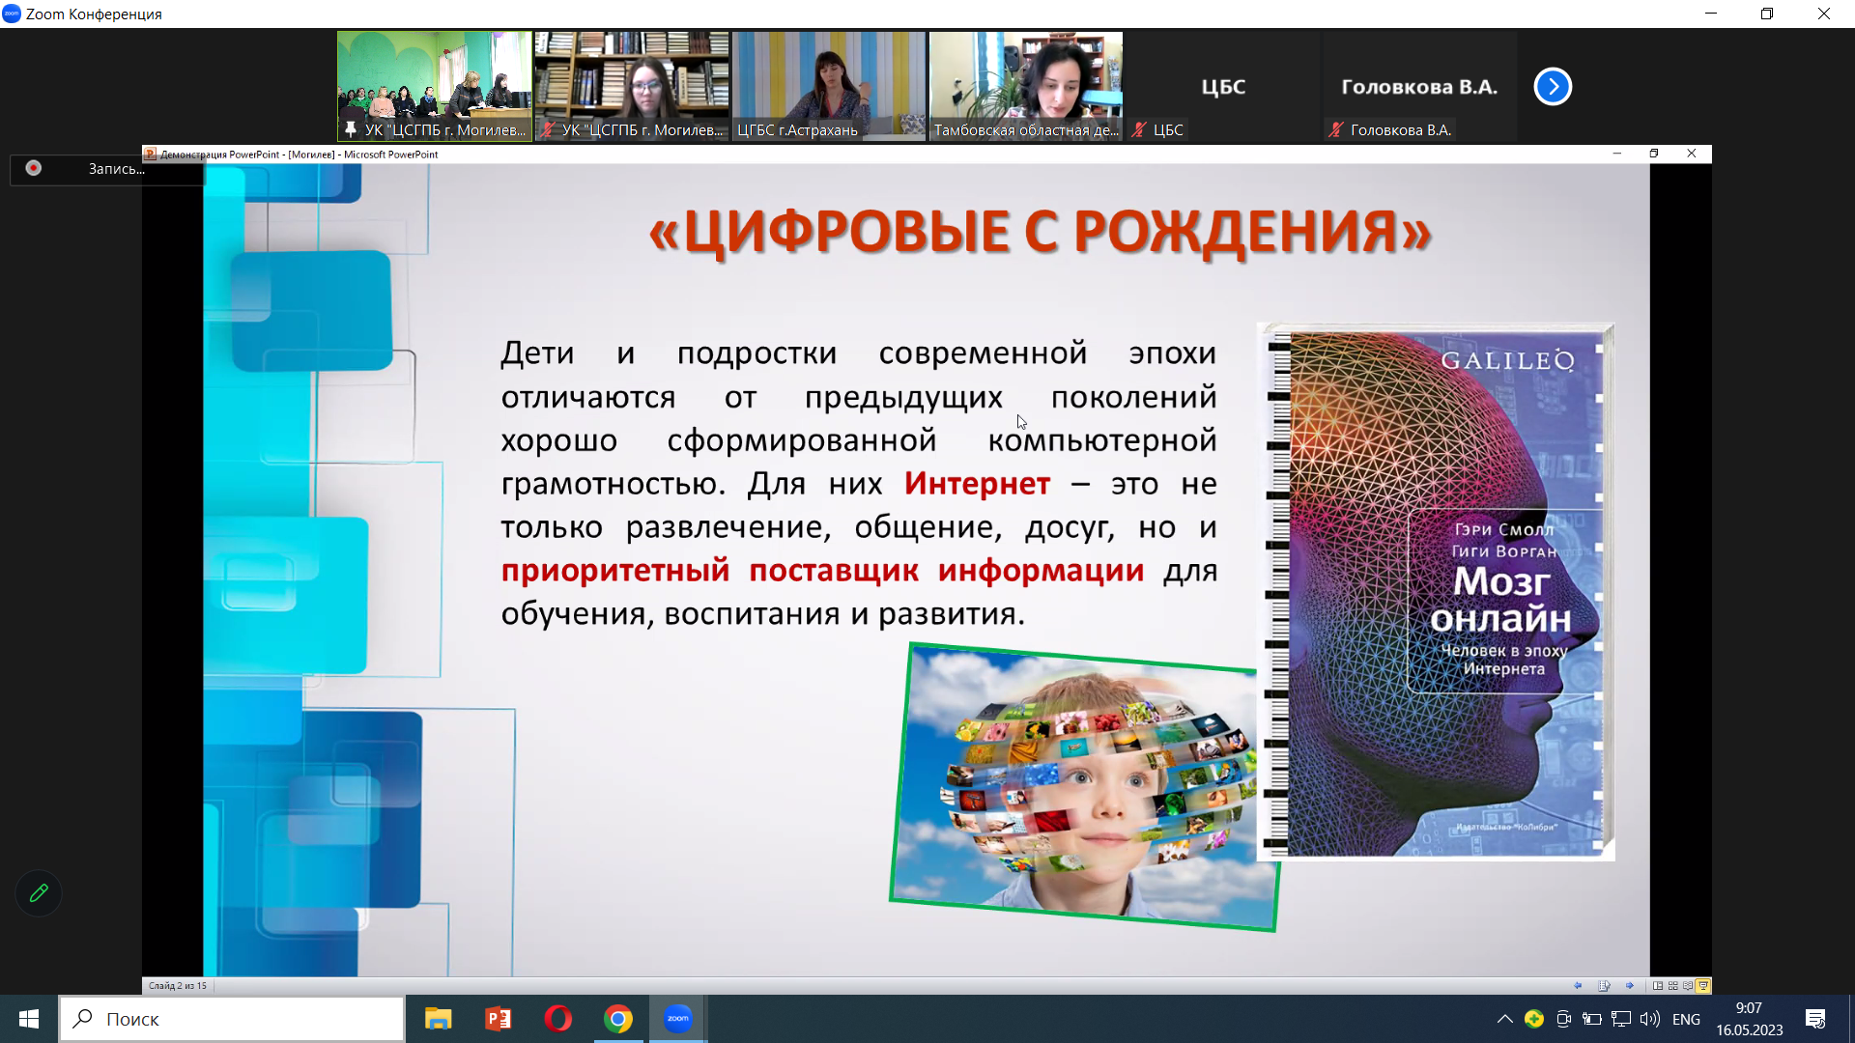Screen dimensions: 1855x1043
Task: Click the Запись recording label
Action: (116, 168)
